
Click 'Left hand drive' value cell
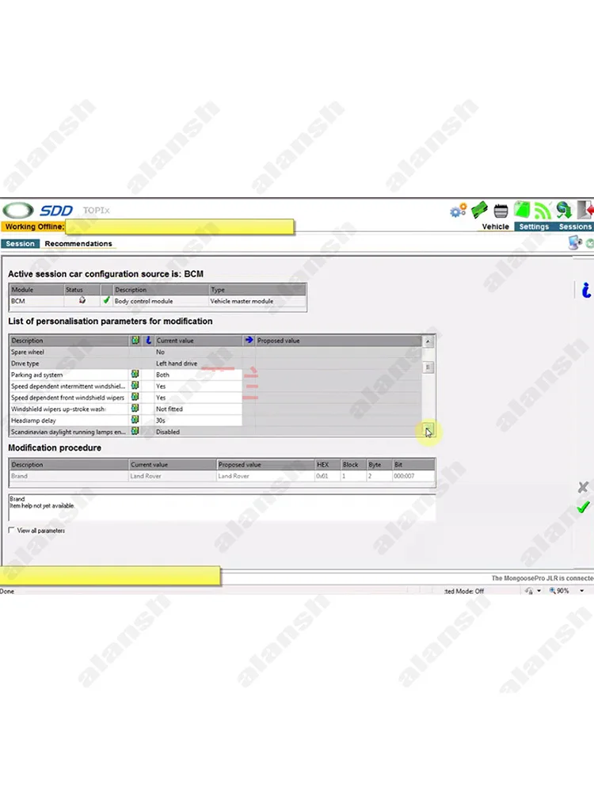click(198, 364)
